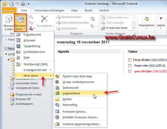Select InfoPath-formulier kiezen... from the submenu
Viewport: 167px width, 129px height.
coord(81,117)
